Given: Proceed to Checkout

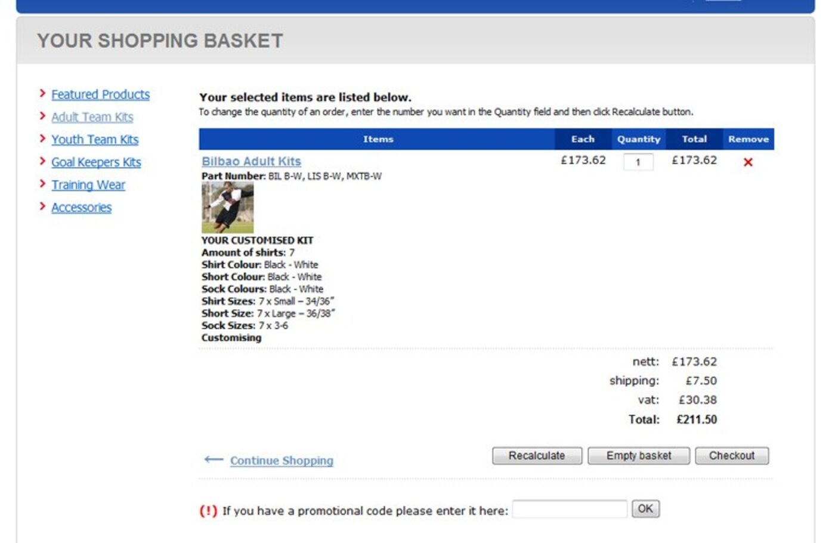Looking at the screenshot, I should pyautogui.click(x=732, y=455).
